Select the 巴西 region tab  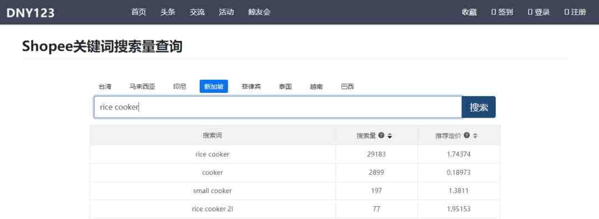(x=347, y=86)
